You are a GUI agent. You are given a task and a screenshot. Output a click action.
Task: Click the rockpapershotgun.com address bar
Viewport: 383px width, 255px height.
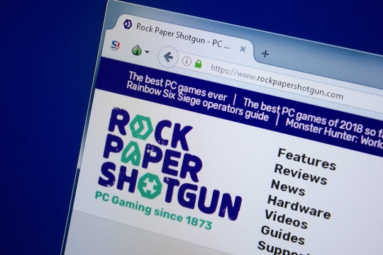[x=277, y=81]
